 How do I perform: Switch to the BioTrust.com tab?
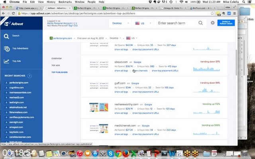(202, 8)
